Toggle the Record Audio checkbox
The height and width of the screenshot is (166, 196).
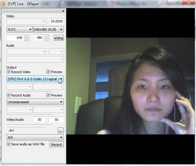click(9, 95)
